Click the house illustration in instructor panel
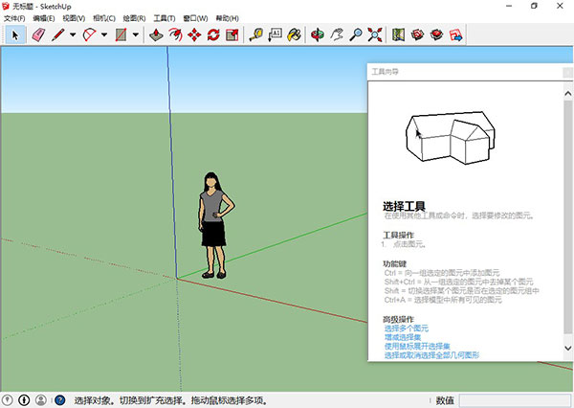This screenshot has height=408, width=574. click(x=451, y=138)
